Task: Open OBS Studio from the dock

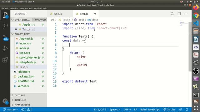Action: [x=196, y=71]
